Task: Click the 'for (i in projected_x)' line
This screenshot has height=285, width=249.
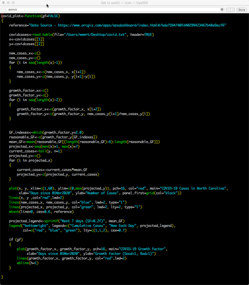Action: click(x=31, y=161)
